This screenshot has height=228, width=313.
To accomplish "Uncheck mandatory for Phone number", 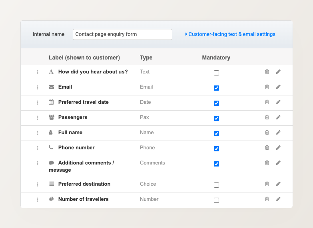I will [216, 149].
